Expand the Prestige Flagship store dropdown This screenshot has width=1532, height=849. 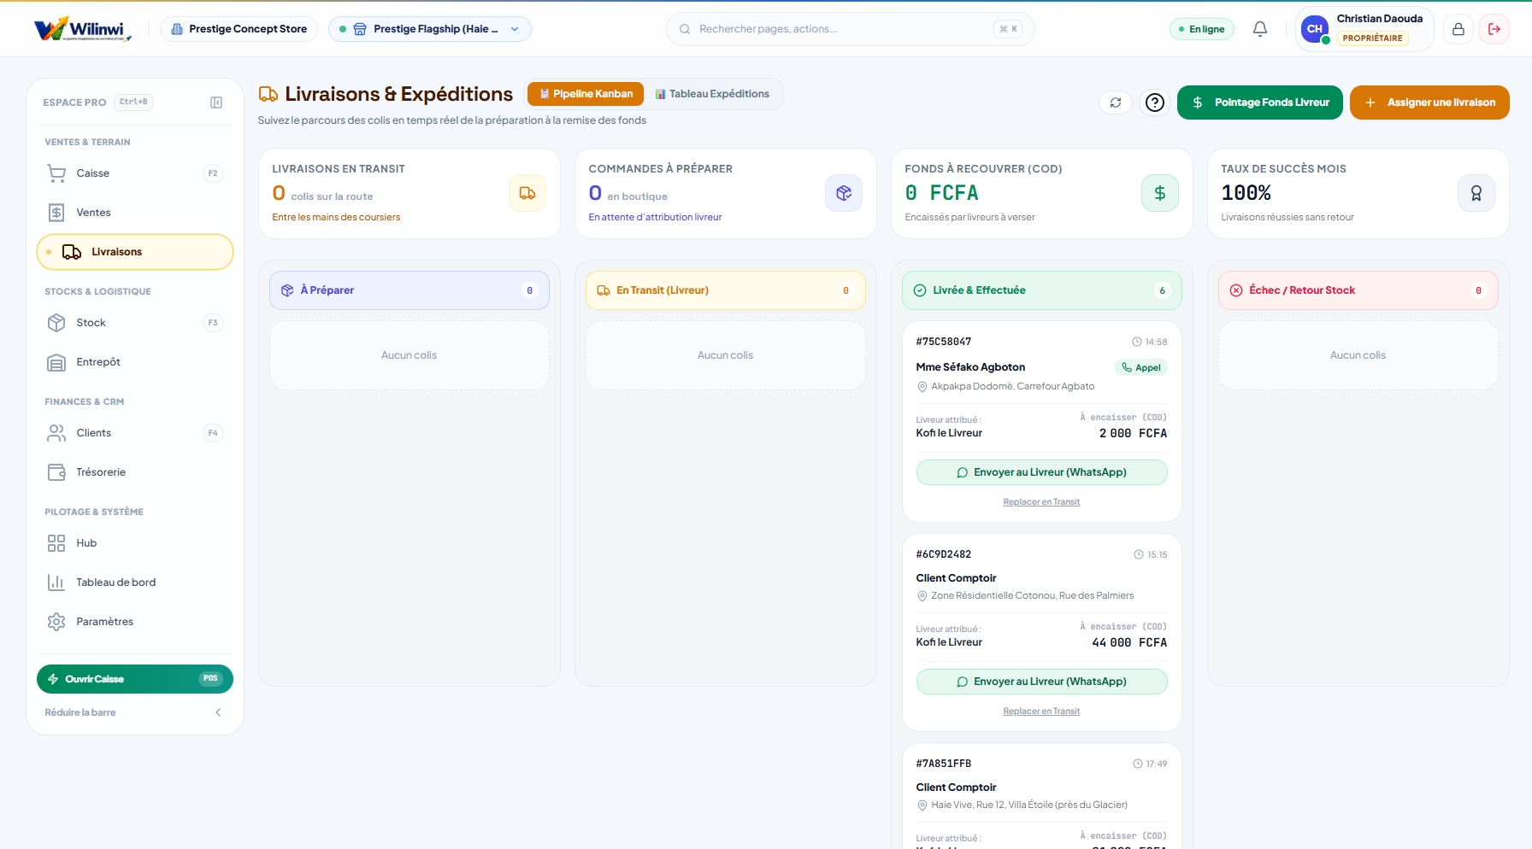coord(430,29)
